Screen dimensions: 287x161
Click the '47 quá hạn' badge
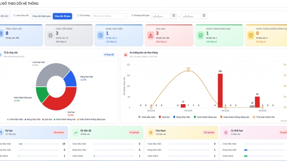[135, 132]
